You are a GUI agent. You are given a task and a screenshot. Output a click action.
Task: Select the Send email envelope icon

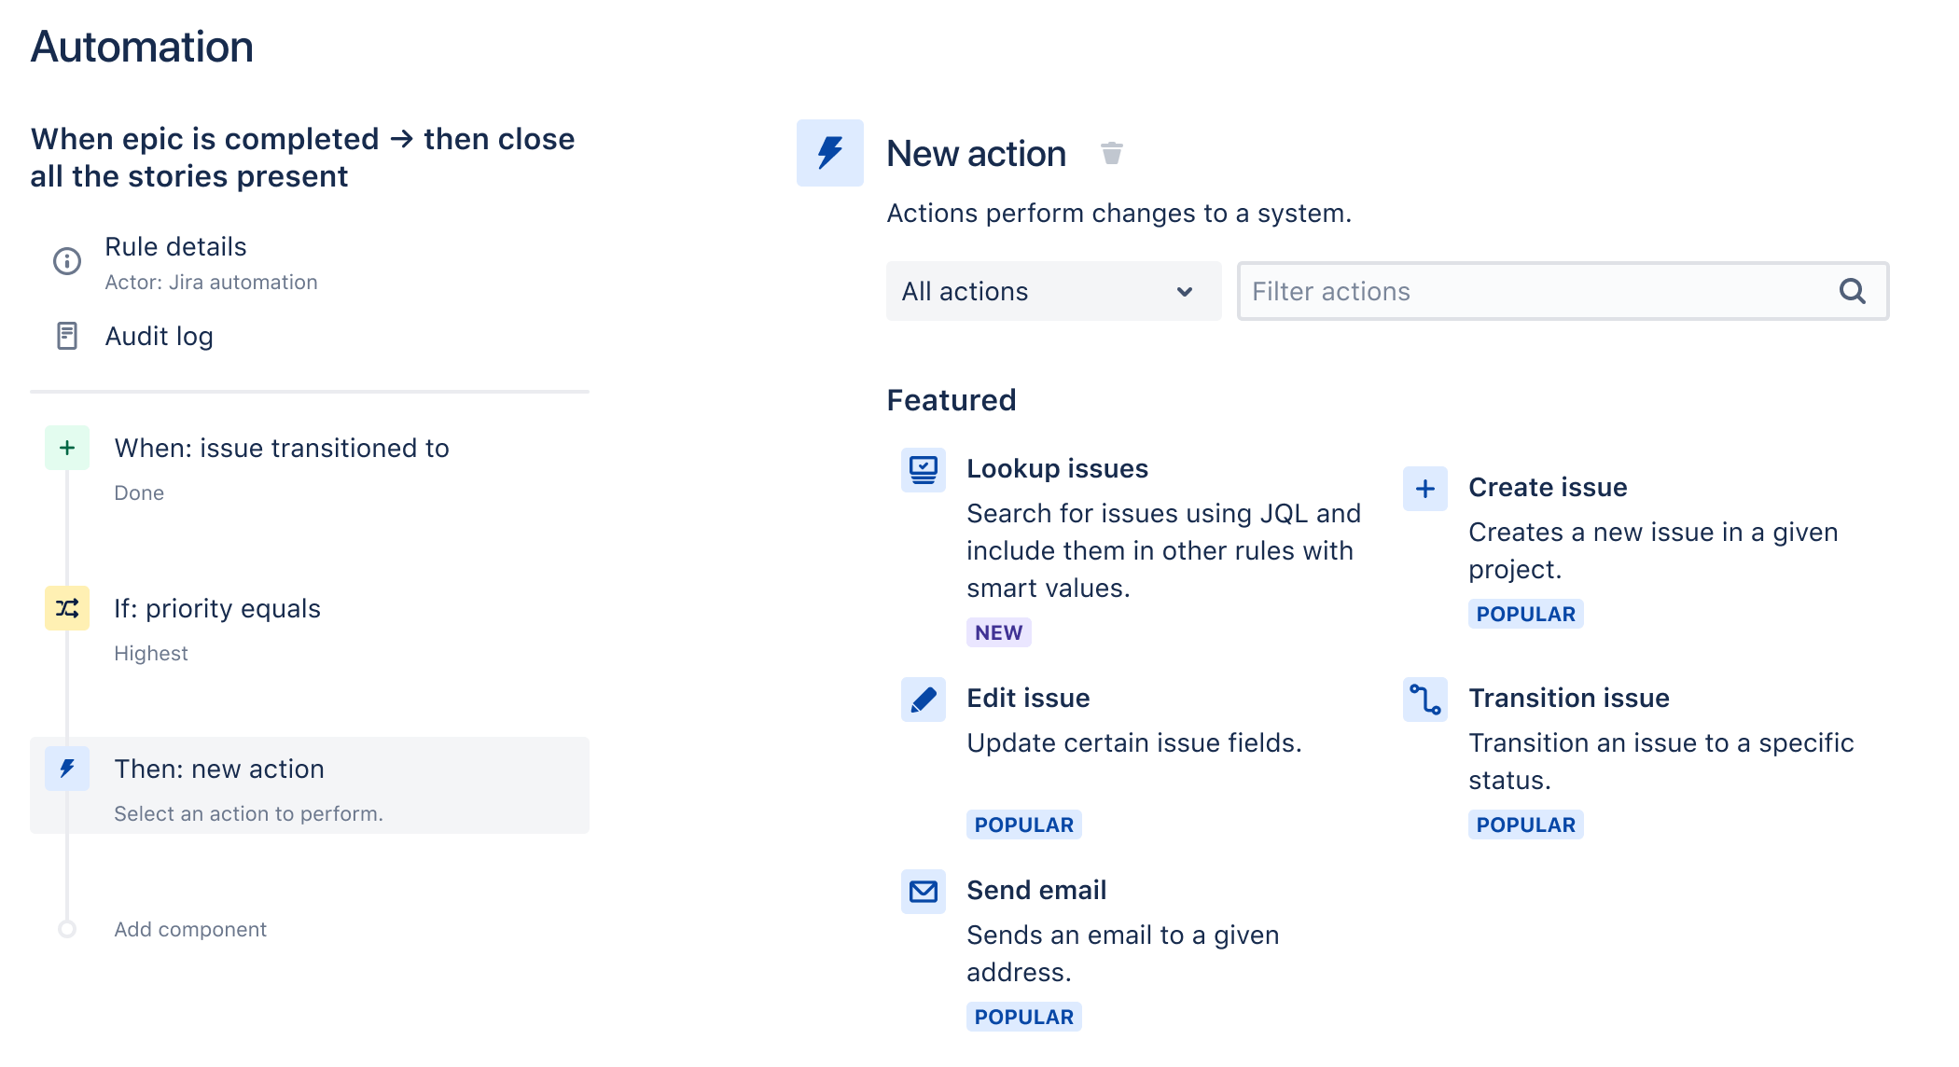pyautogui.click(x=923, y=892)
